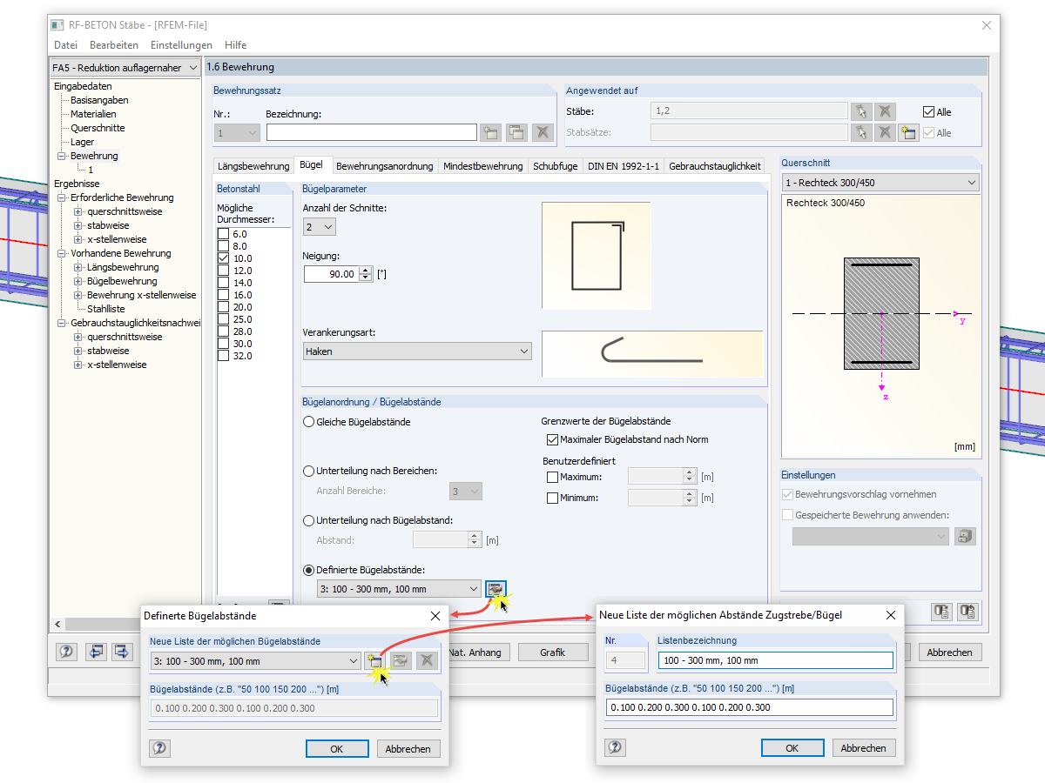The image size is (1045, 783).
Task: Open Datei menu
Action: (x=65, y=45)
